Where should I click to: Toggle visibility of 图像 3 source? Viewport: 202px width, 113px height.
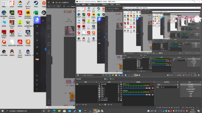click(119, 92)
